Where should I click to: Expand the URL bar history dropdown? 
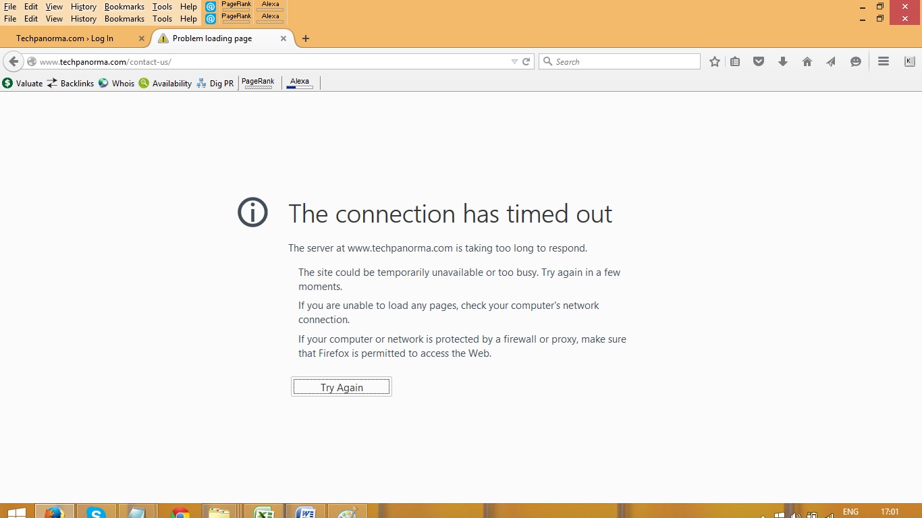tap(514, 61)
